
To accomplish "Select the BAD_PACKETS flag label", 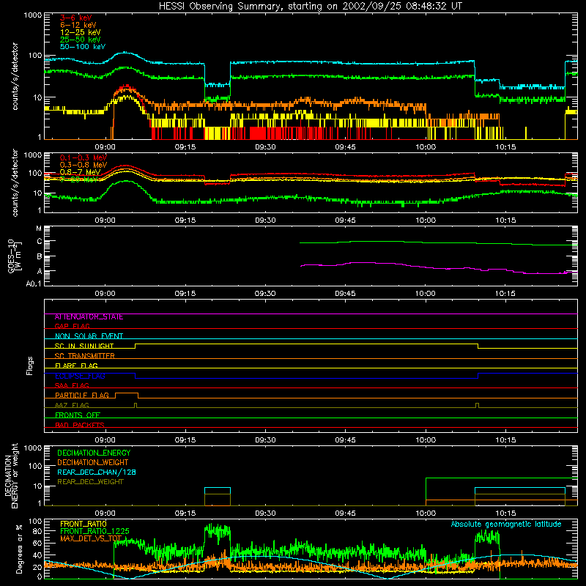I will coord(80,425).
